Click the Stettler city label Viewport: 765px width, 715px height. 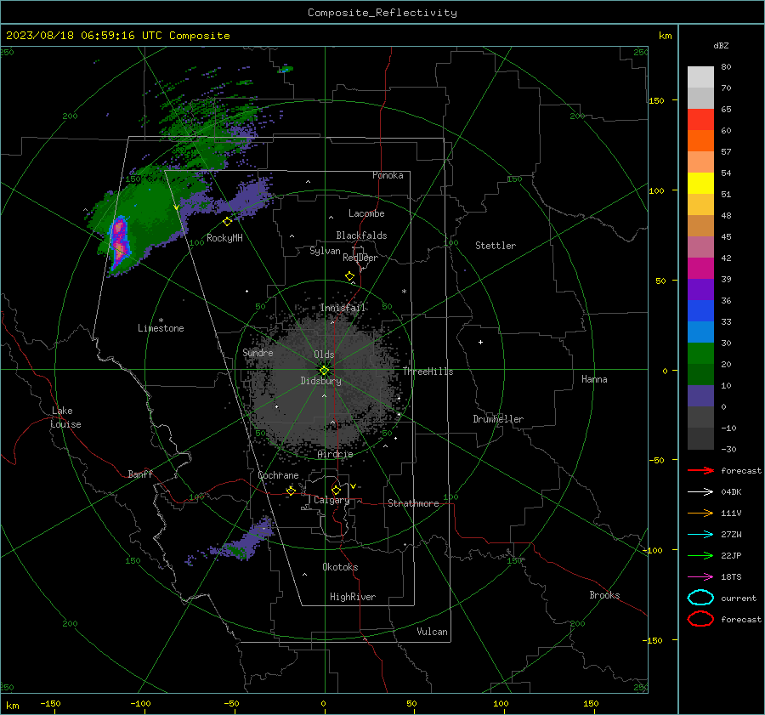pos(496,246)
